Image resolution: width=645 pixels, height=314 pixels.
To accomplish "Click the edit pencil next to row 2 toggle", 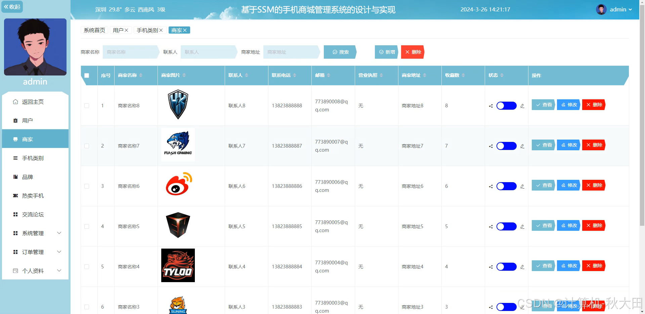I will 522,146.
